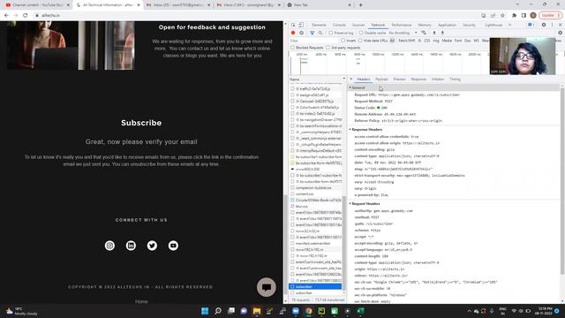This screenshot has width=565, height=318.
Task: Show hidden system tray icons
Action: coord(469,311)
